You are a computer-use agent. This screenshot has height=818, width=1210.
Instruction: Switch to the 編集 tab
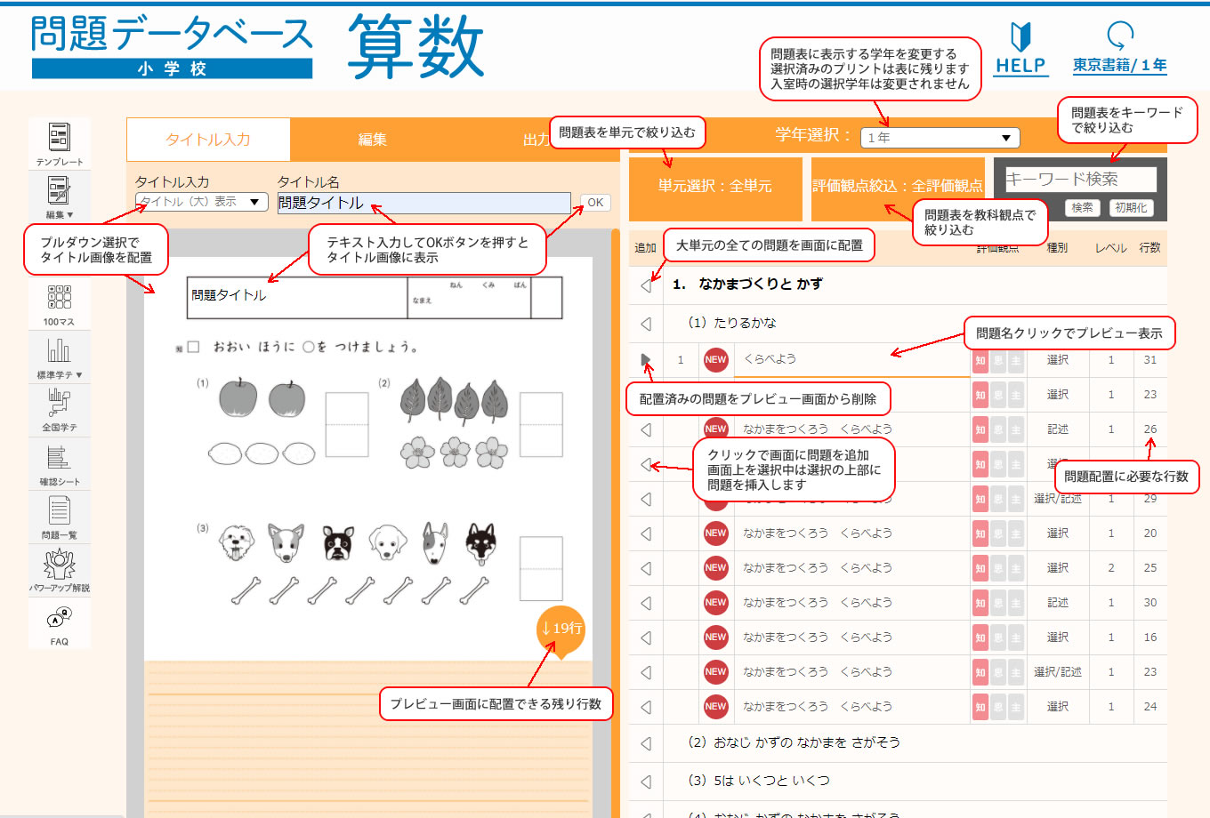click(372, 140)
